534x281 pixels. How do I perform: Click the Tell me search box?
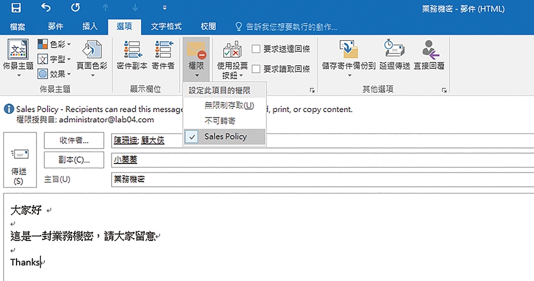286,27
